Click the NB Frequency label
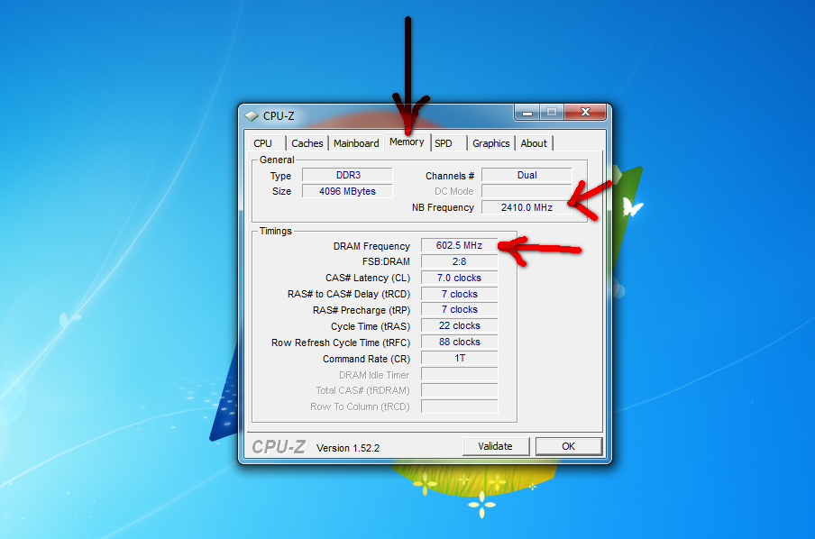815x539 pixels. (x=443, y=208)
